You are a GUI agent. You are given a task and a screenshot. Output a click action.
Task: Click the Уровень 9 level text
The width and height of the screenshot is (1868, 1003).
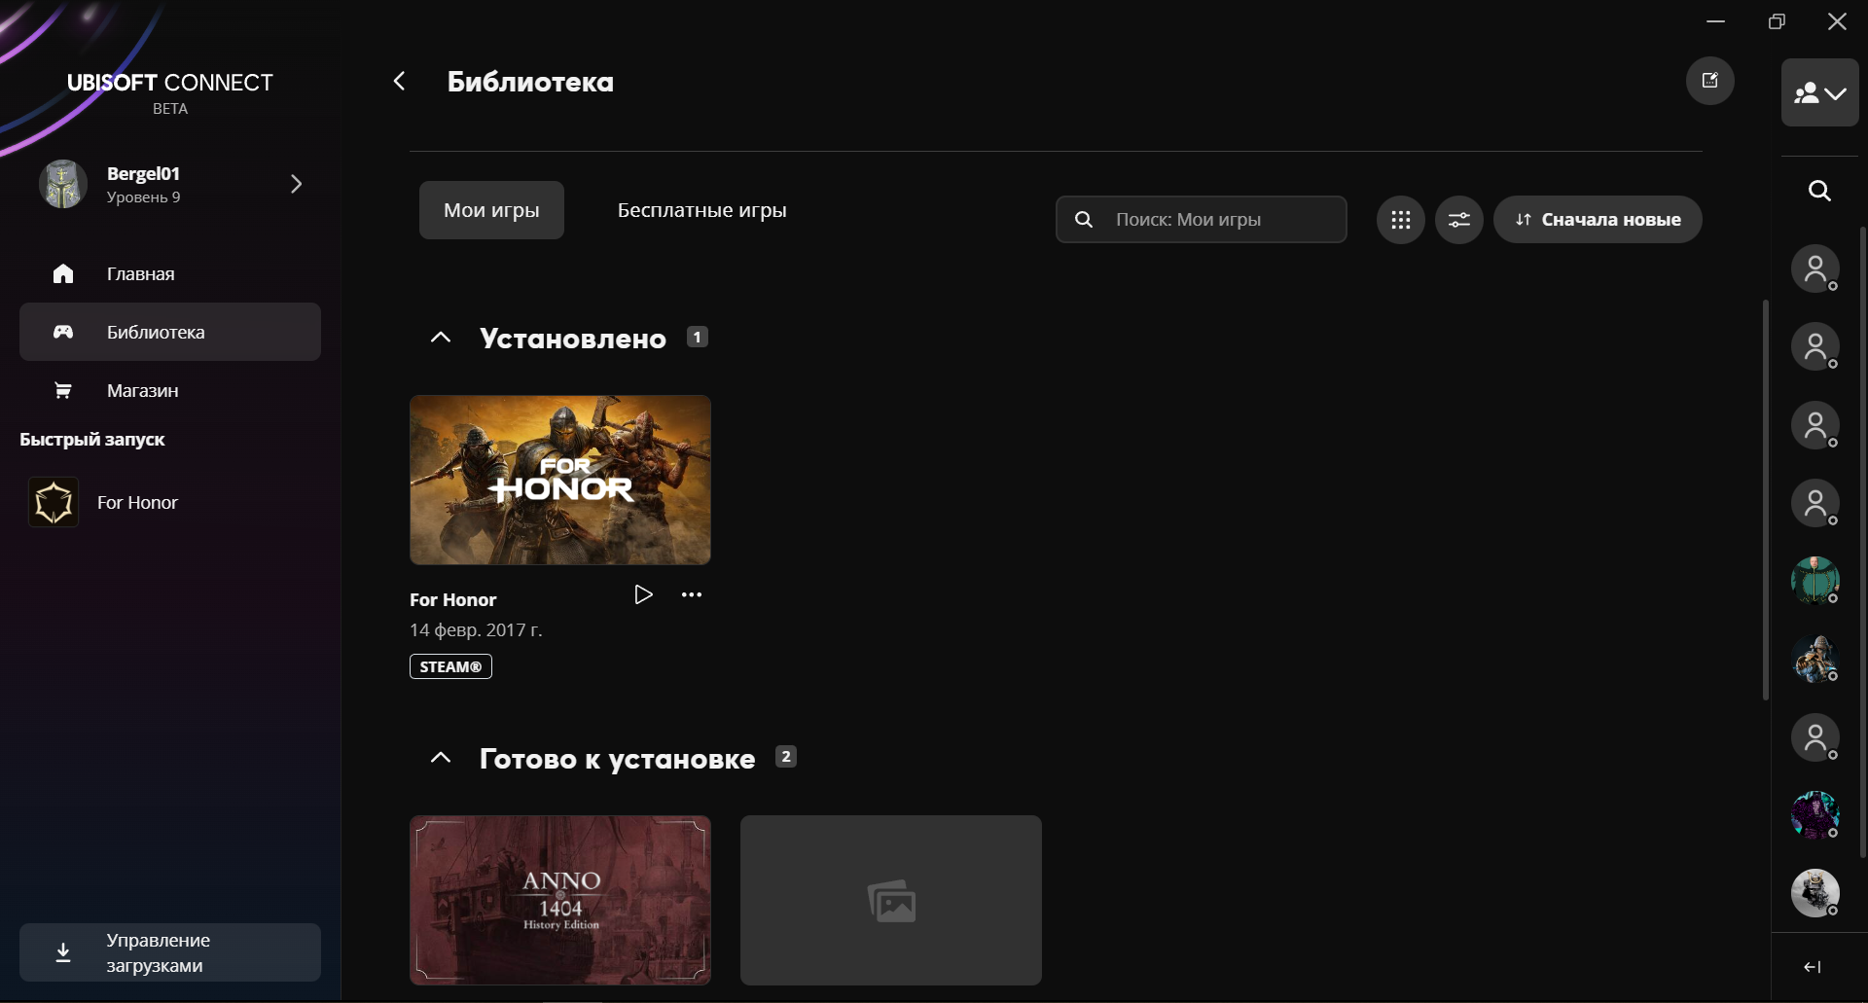click(143, 197)
